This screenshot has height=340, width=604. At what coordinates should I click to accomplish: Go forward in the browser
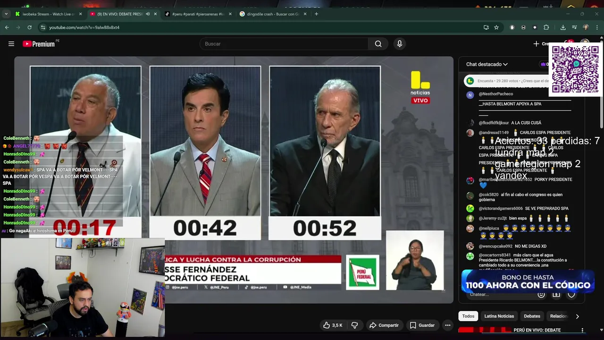[x=18, y=27]
